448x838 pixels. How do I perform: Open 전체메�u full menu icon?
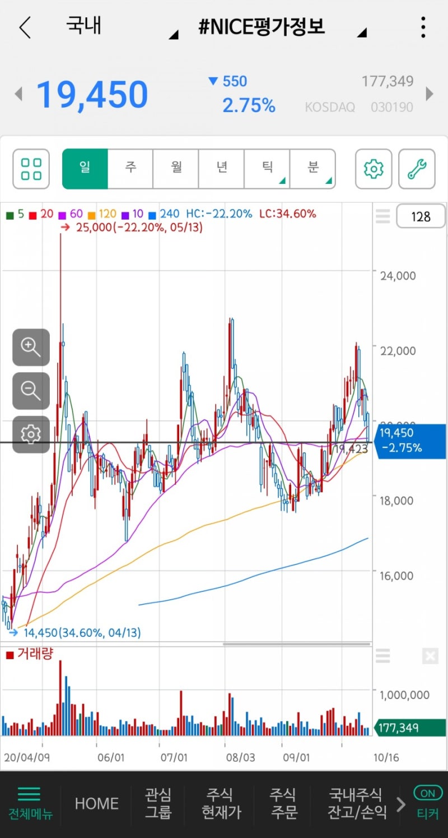click(x=29, y=804)
